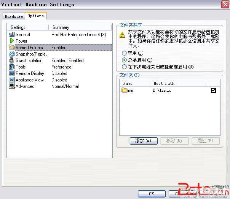Click the Appliance View icon
The height and width of the screenshot is (199, 230).
[x=11, y=80]
